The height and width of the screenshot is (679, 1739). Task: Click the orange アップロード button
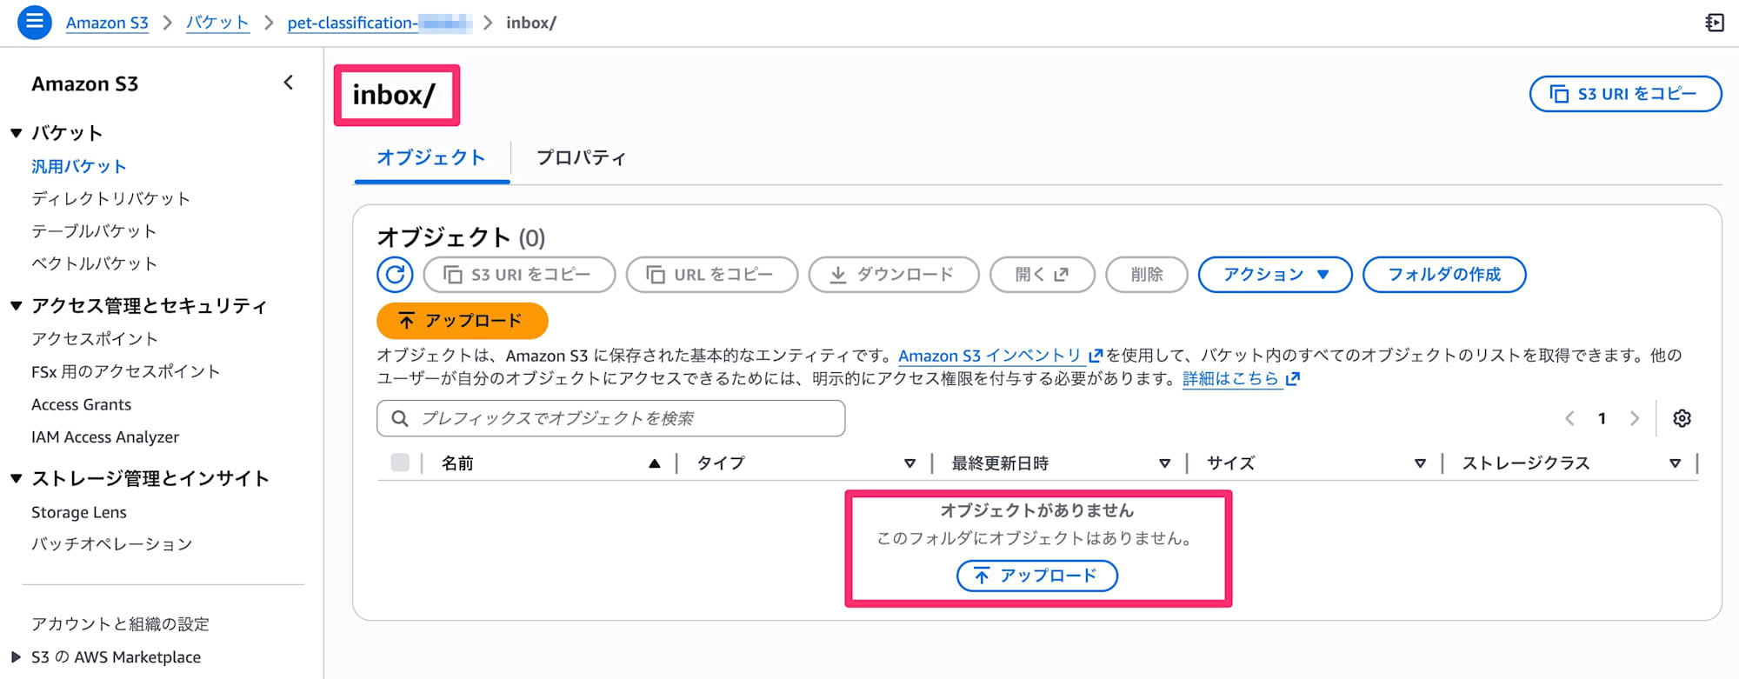pyautogui.click(x=462, y=321)
